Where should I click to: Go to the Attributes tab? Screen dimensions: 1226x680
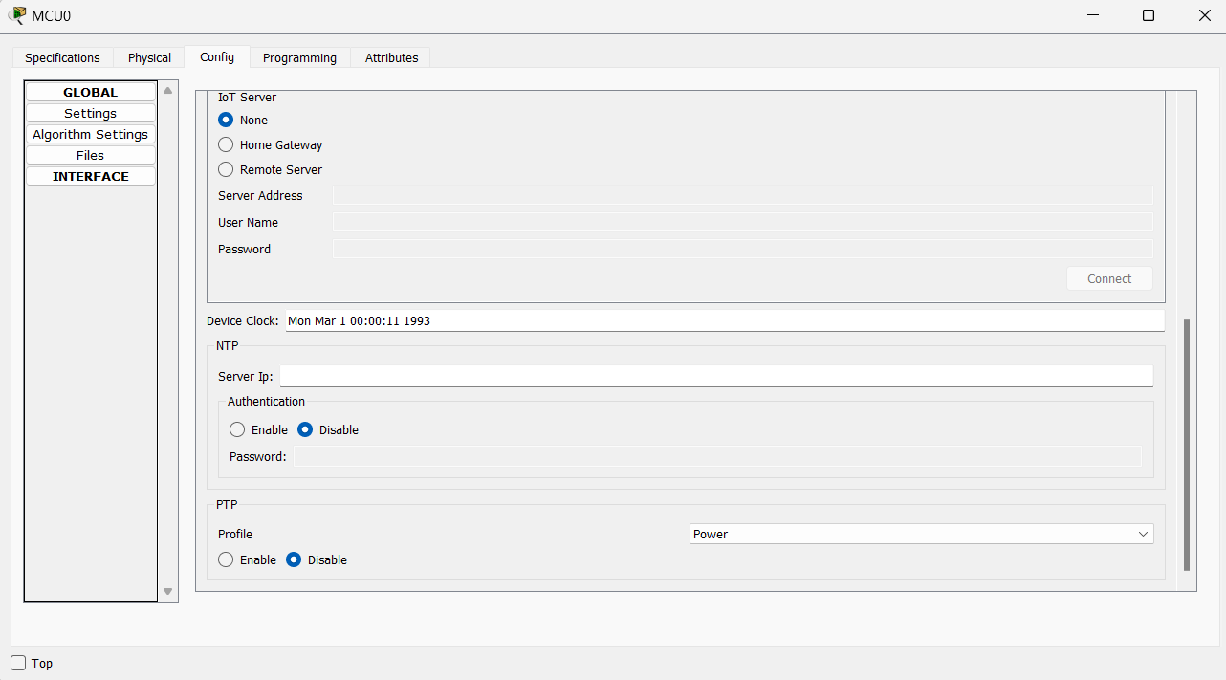point(391,58)
